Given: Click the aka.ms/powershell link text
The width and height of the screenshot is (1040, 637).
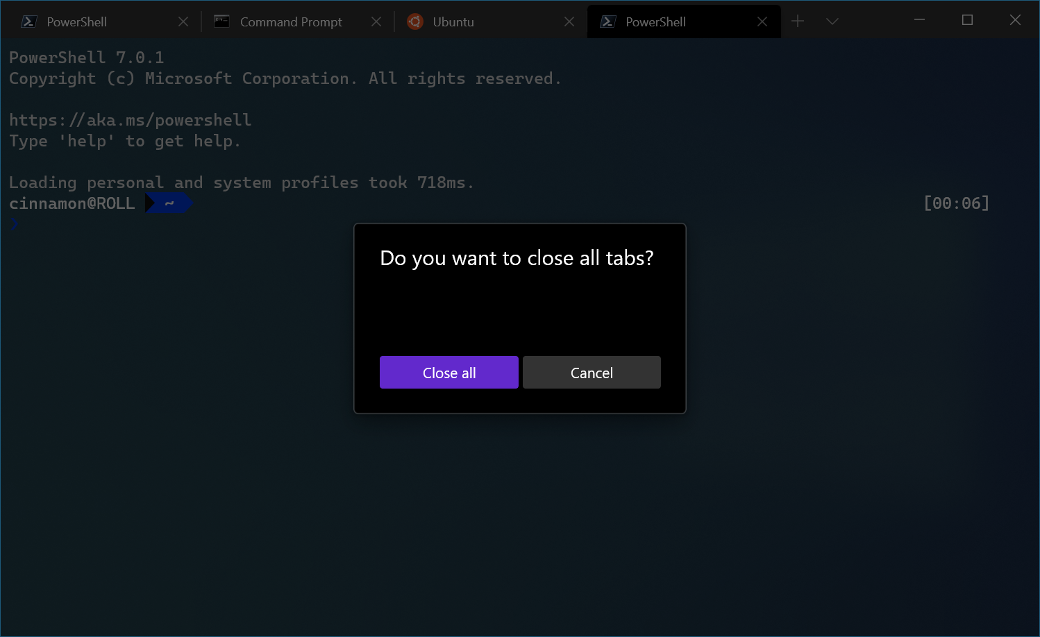Looking at the screenshot, I should pos(130,119).
